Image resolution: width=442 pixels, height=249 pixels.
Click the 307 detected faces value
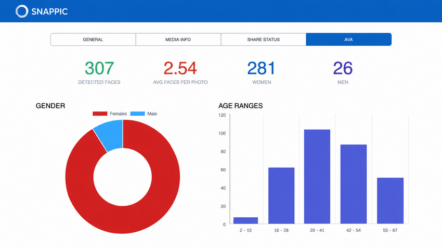click(x=99, y=68)
